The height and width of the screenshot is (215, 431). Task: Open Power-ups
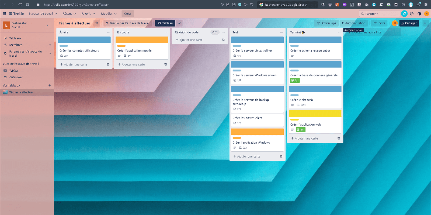[x=326, y=23]
